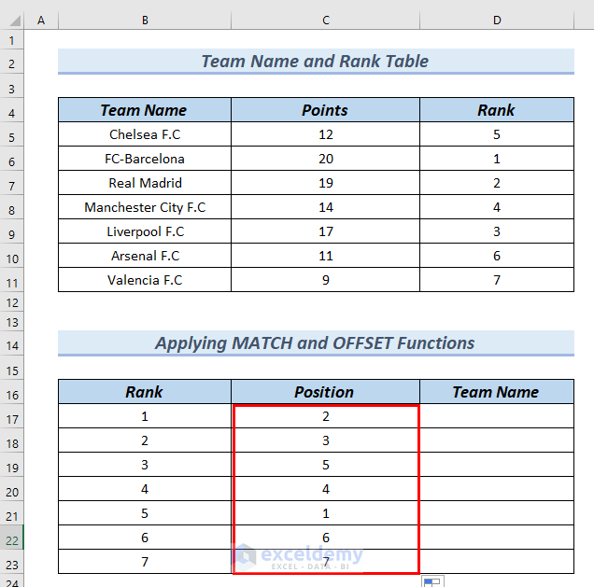Click 'Applying MATCH and OFFSET Functions' heading
The width and height of the screenshot is (594, 587).
click(316, 343)
